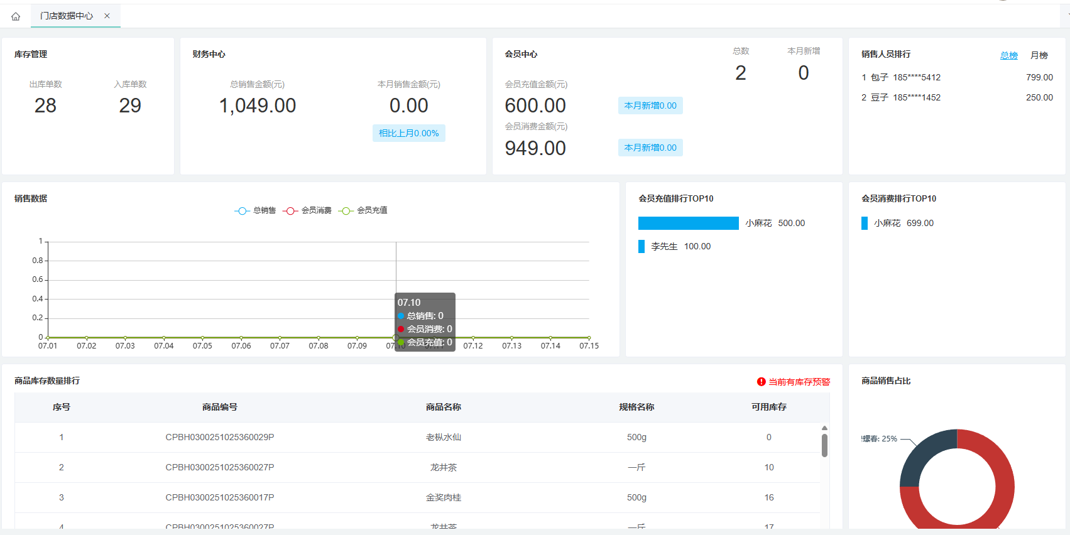
Task: Click the 本月新增0.00 badge beside 600.00
Action: pos(650,105)
